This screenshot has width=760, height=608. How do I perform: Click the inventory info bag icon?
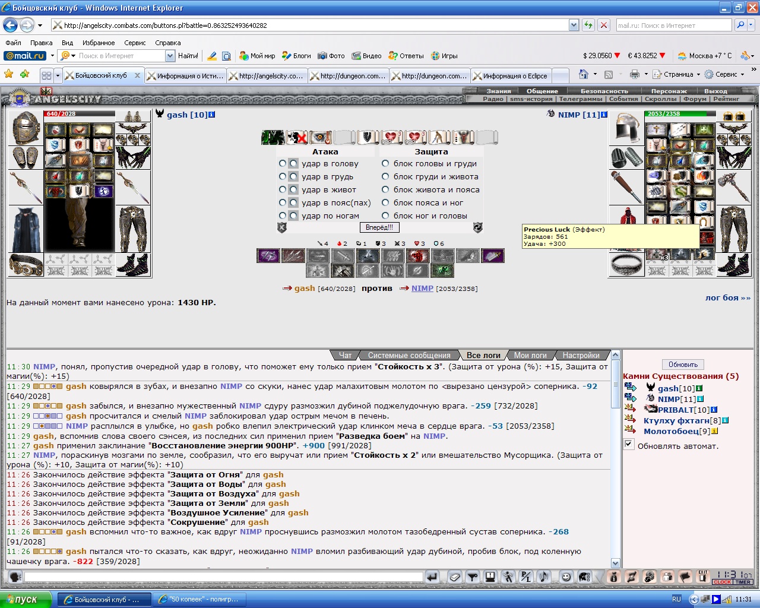(x=614, y=577)
